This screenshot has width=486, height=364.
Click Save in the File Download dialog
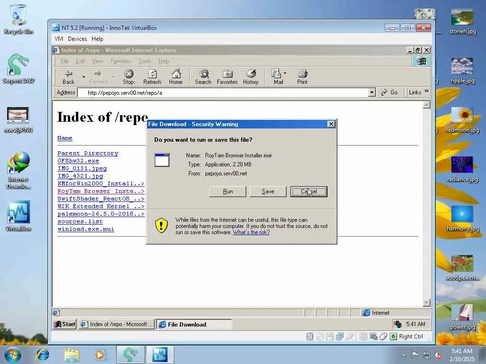tap(268, 191)
